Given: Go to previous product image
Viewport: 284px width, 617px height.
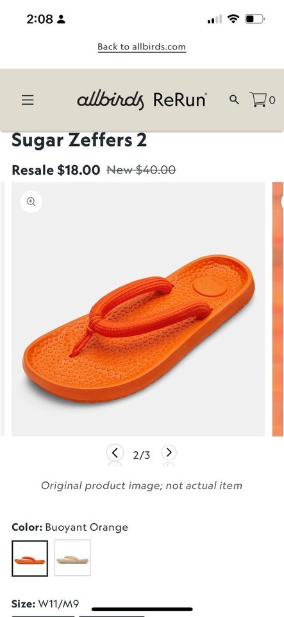Looking at the screenshot, I should [x=115, y=453].
